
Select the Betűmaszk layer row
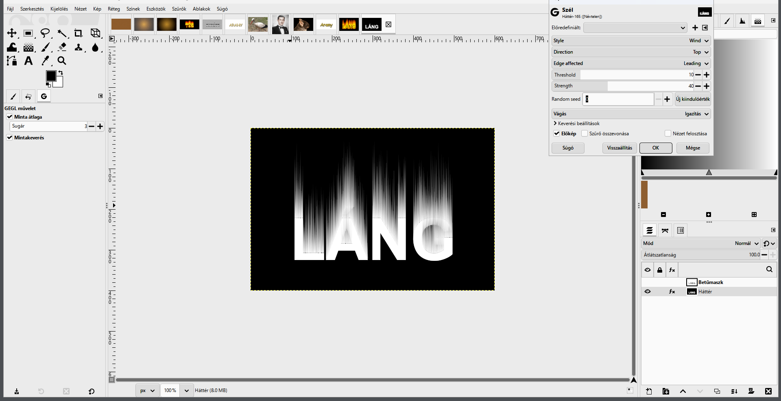[709, 282]
